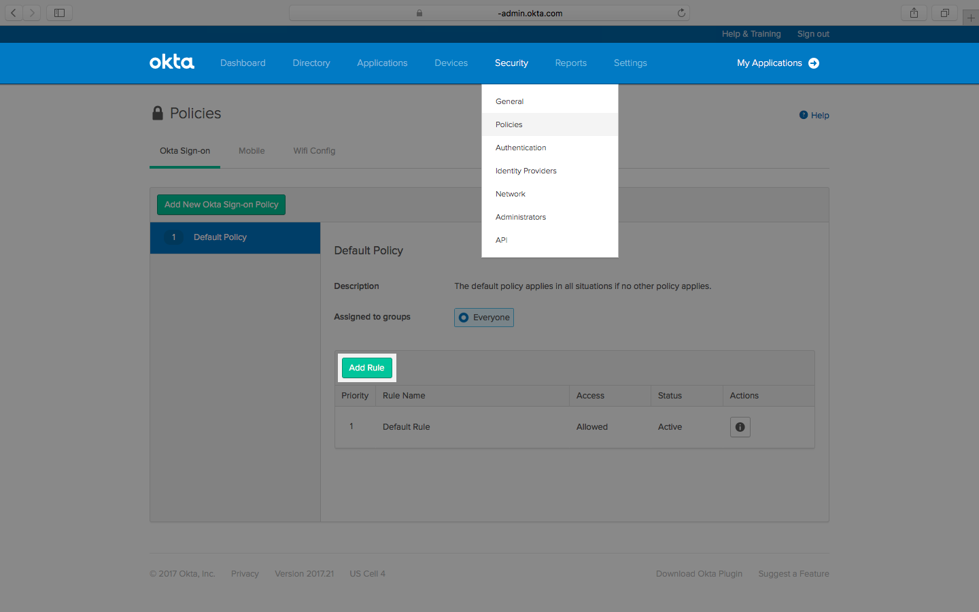This screenshot has width=979, height=612.
Task: Open a new browser tab with plus button
Action: point(971,18)
